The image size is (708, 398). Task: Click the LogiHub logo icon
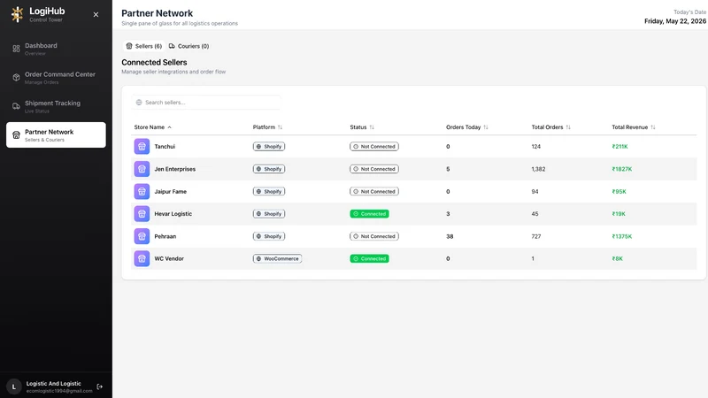tap(17, 14)
